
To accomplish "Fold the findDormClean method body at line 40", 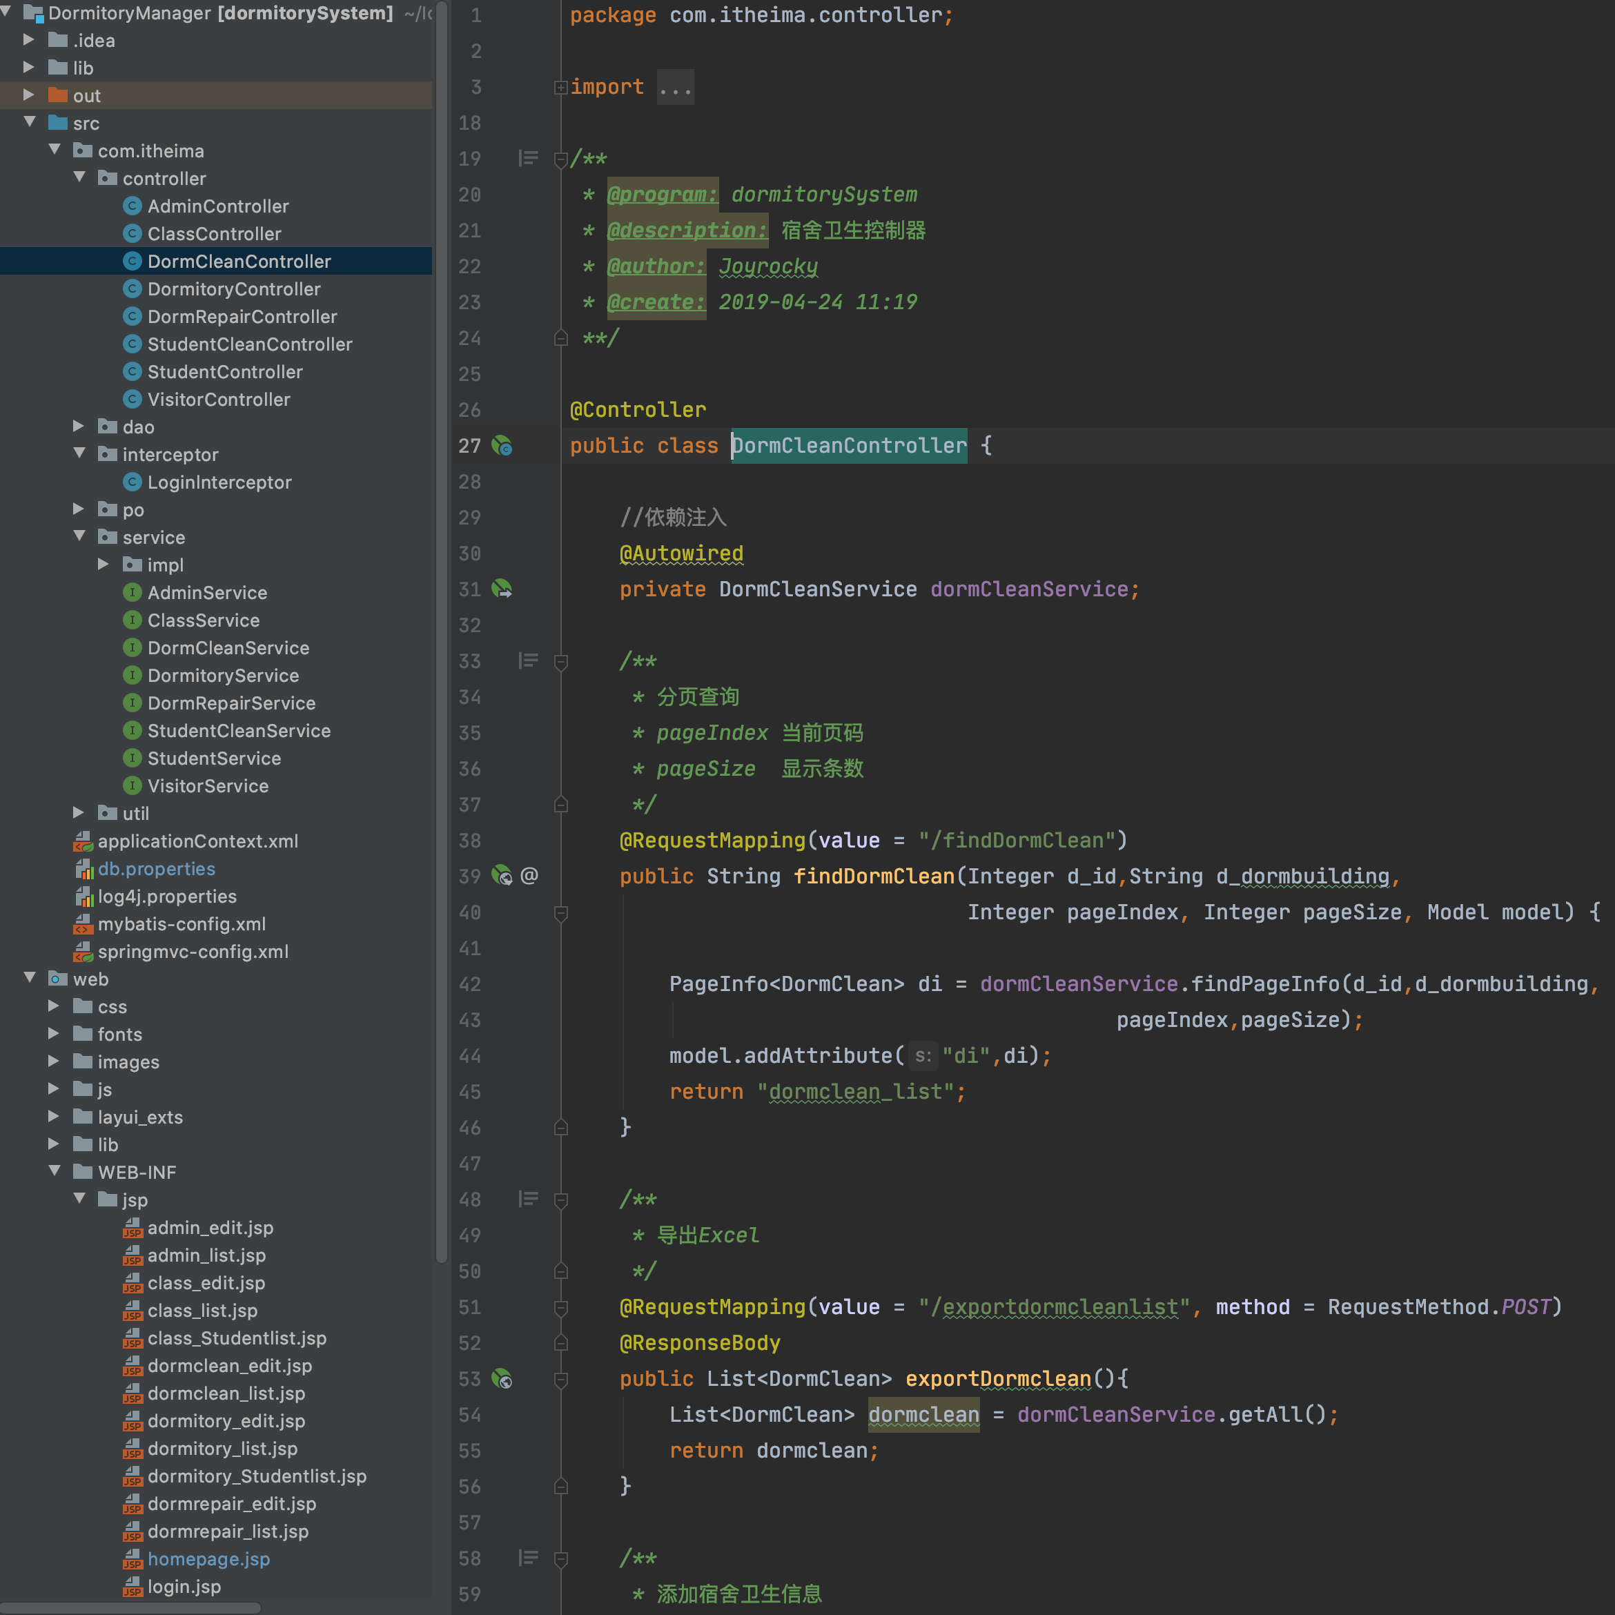I will coord(561,913).
